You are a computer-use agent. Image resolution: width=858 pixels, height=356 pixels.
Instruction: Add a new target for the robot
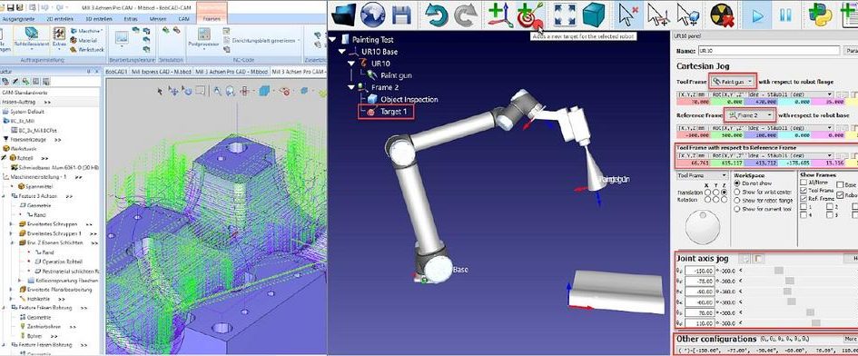click(x=529, y=15)
